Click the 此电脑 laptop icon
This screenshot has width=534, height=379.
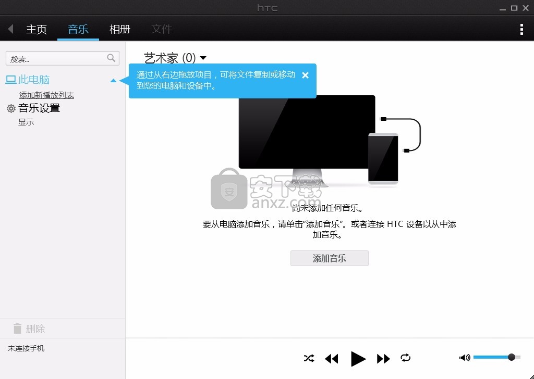point(11,80)
